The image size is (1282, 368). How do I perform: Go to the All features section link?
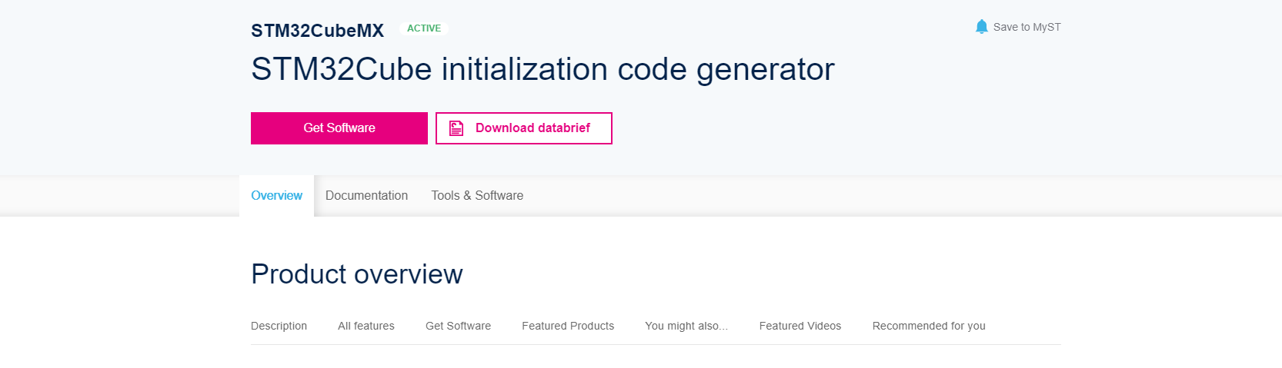click(366, 326)
